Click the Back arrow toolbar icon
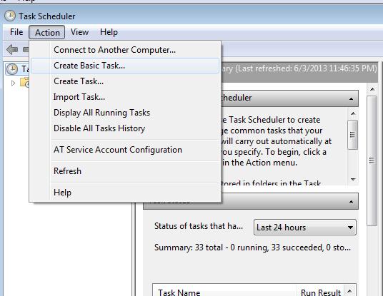Viewport: 383px width, 296px height. click(12, 49)
